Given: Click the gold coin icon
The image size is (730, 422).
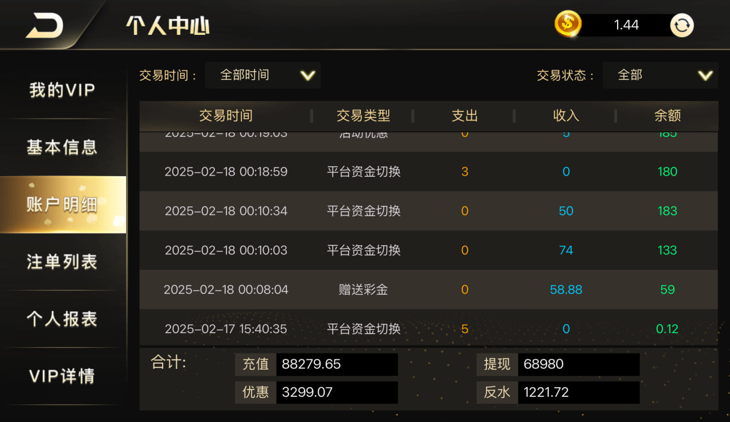Looking at the screenshot, I should tap(568, 25).
